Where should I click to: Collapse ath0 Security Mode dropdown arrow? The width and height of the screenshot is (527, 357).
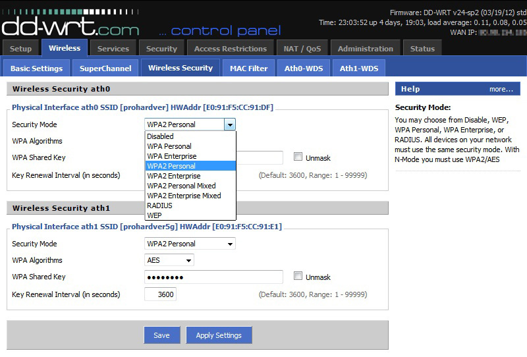pyautogui.click(x=230, y=124)
